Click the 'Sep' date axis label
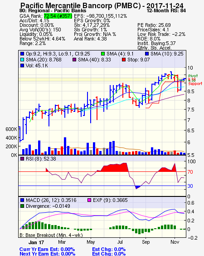This screenshot has height=256, width=204. pos(146,242)
